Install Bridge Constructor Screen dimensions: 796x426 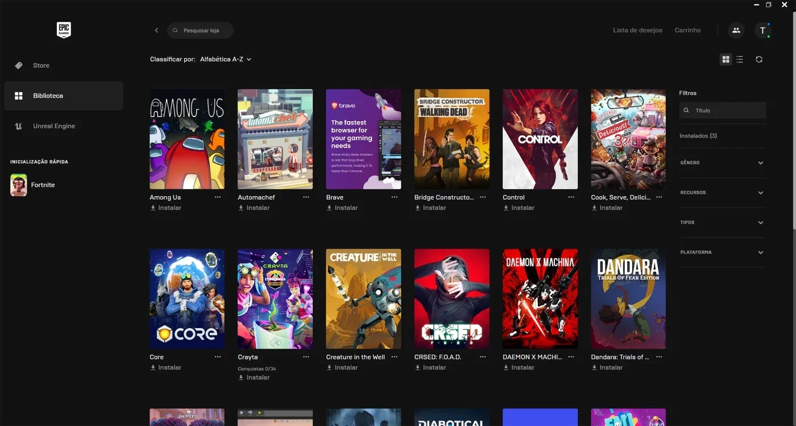pos(430,208)
